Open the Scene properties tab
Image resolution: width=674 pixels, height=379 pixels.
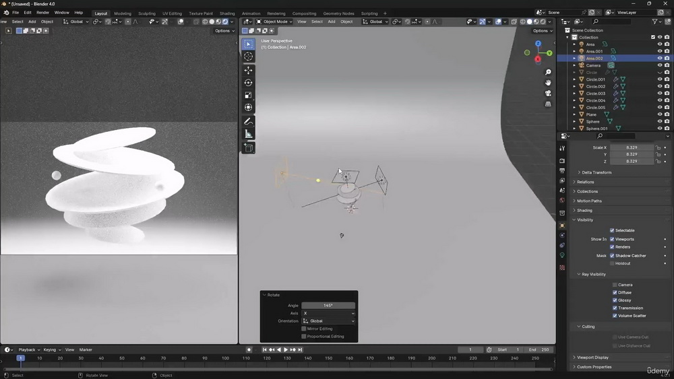[x=562, y=191]
